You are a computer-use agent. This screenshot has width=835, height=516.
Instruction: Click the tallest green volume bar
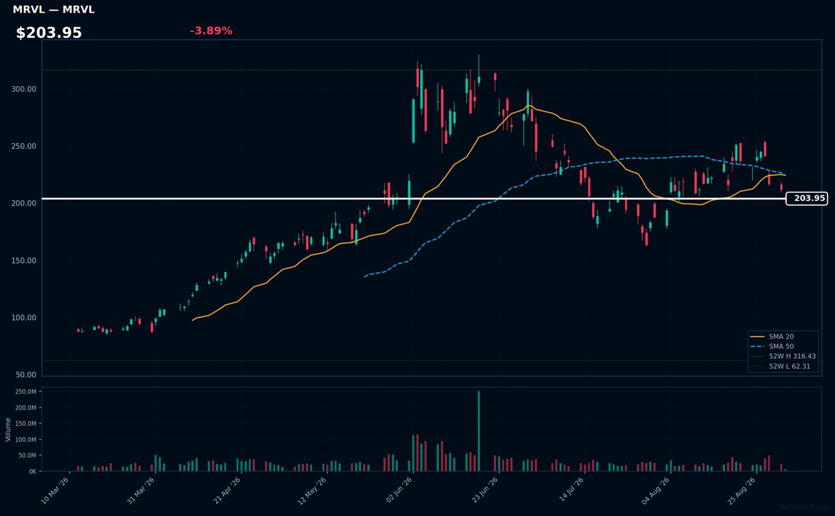pyautogui.click(x=479, y=431)
